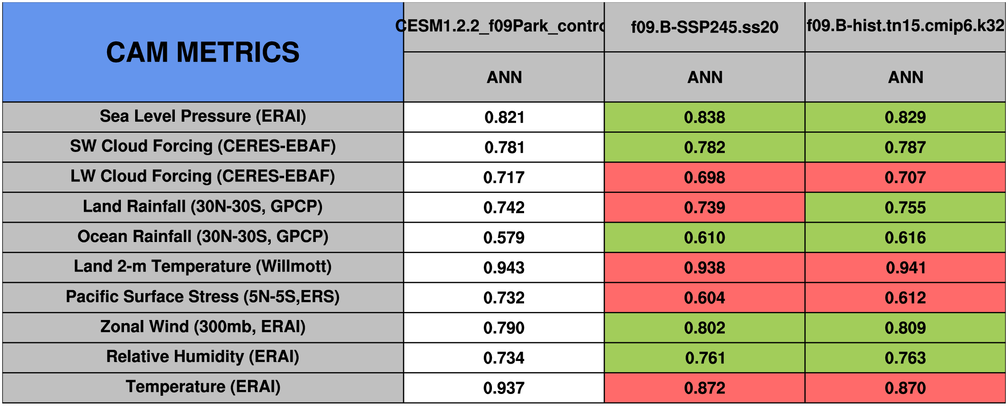Select the LW Cloud Forcing (CERES-EBAF) row label

[x=203, y=177]
